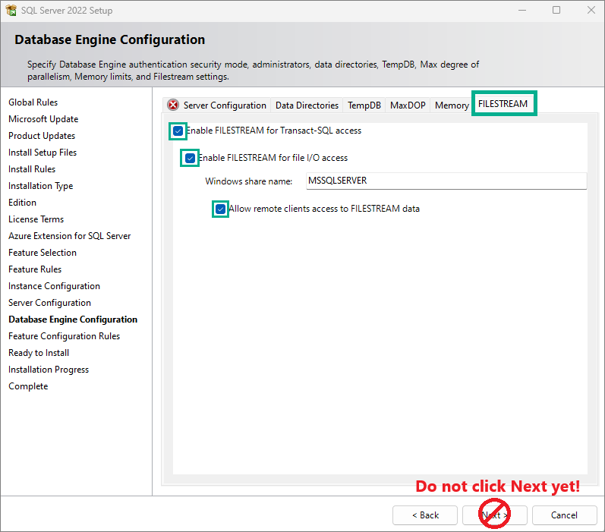The width and height of the screenshot is (605, 532).
Task: Click the Windows share name label
Action: [249, 181]
